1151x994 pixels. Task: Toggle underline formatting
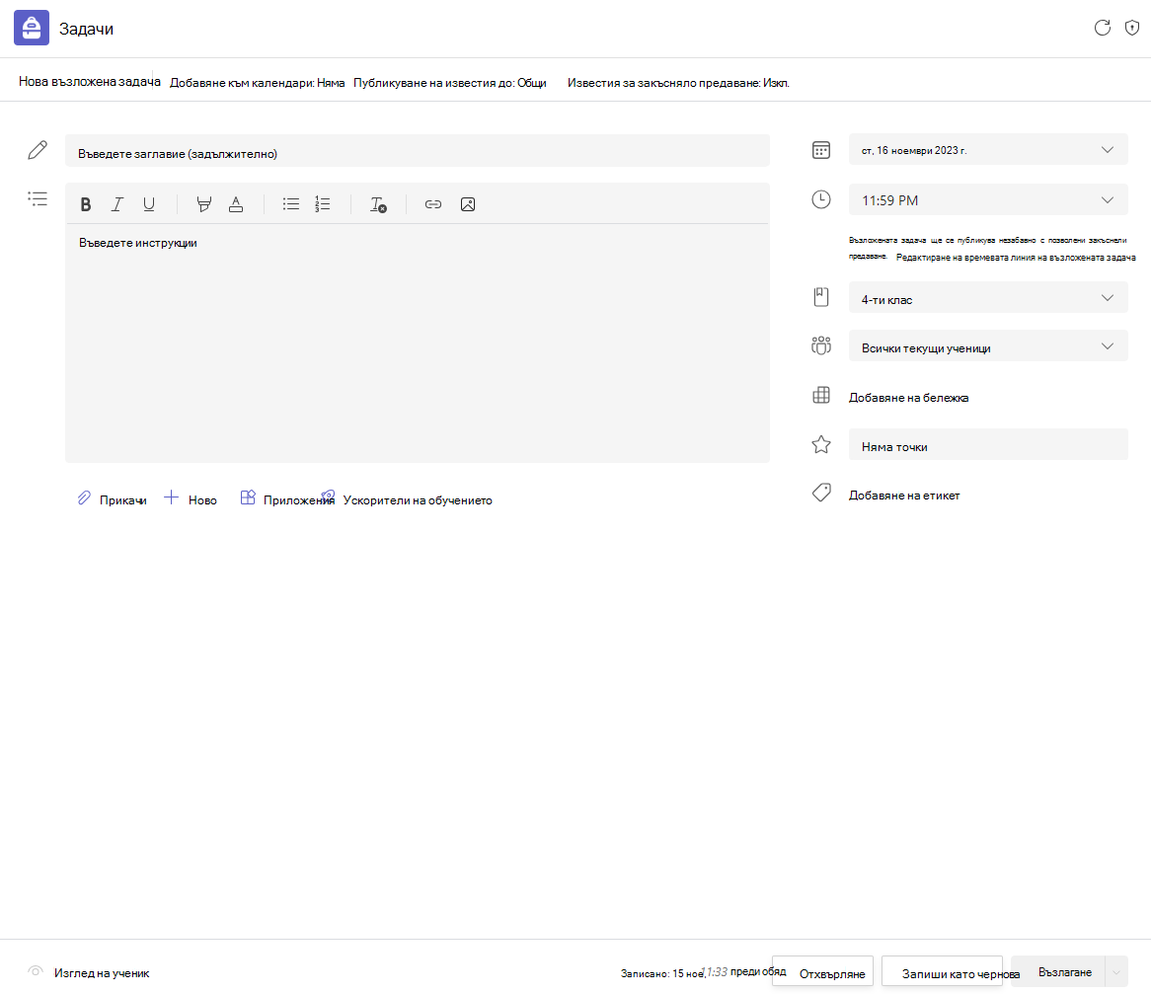pos(148,204)
